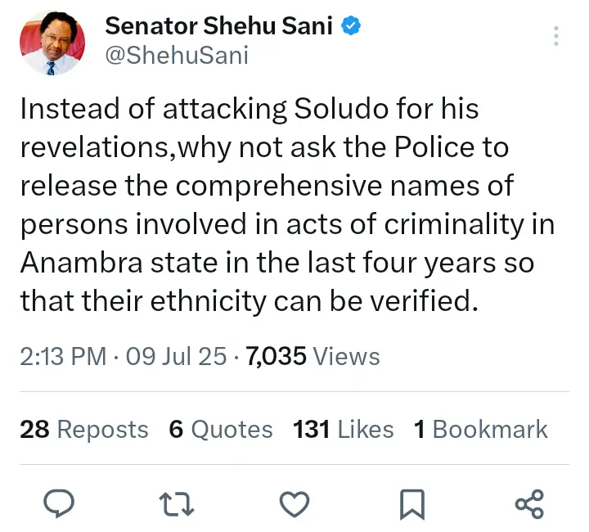
Task: Repost this tweet using the retweet icon
Action: pyautogui.click(x=177, y=503)
